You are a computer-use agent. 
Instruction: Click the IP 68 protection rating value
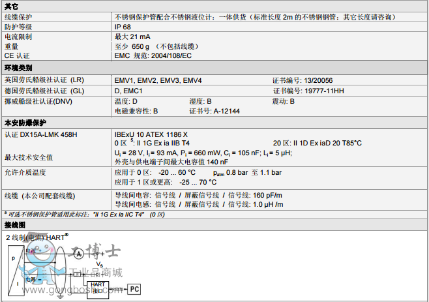[x=123, y=27]
